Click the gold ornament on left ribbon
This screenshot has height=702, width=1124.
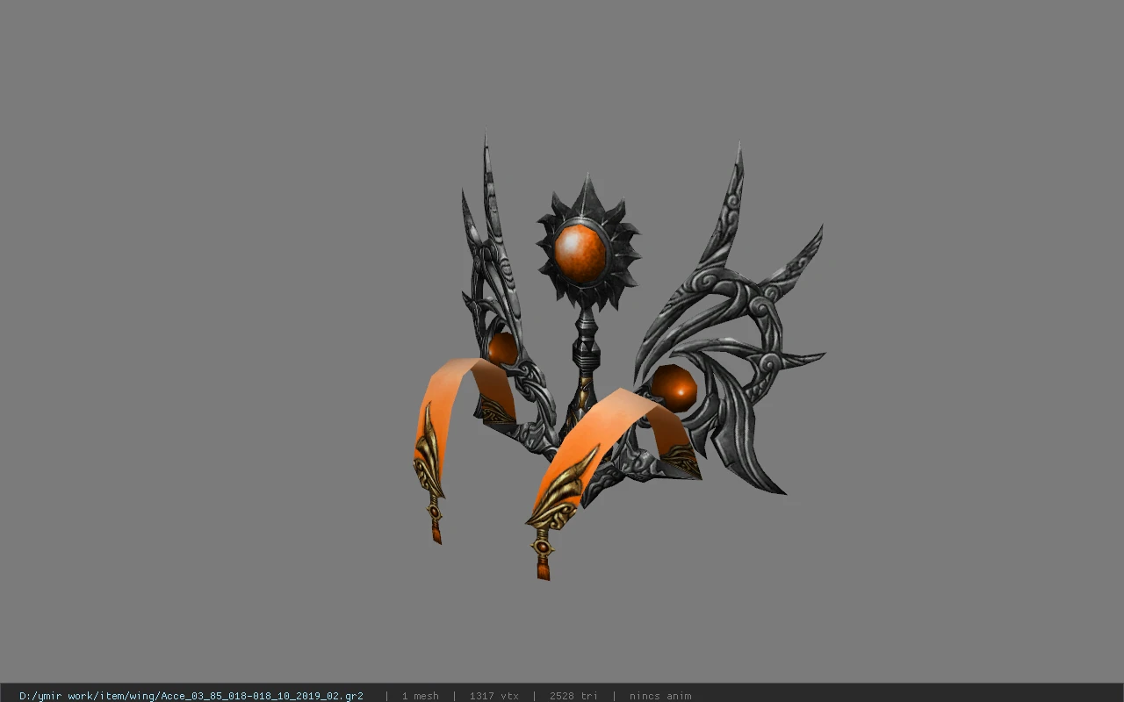pyautogui.click(x=429, y=461)
